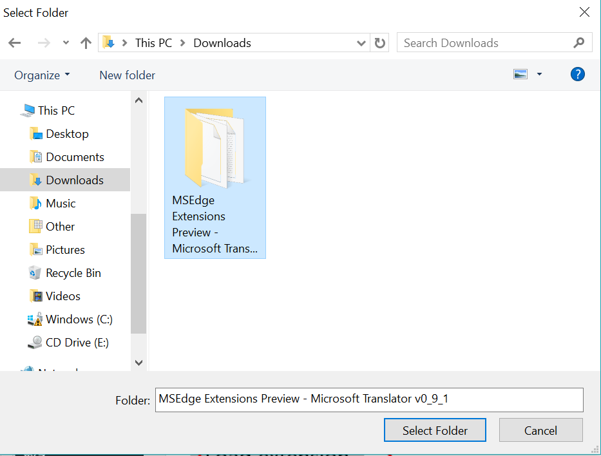The image size is (601, 456).
Task: Click the search magnifier icon
Action: point(578,43)
